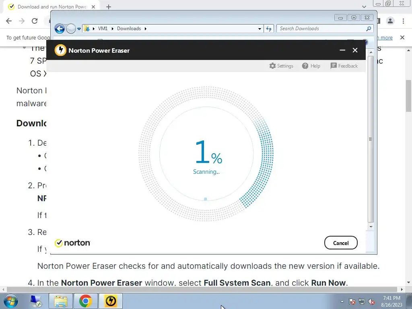The height and width of the screenshot is (309, 412).
Task: Minimize the Downloads Explorer window
Action: [x=340, y=18]
